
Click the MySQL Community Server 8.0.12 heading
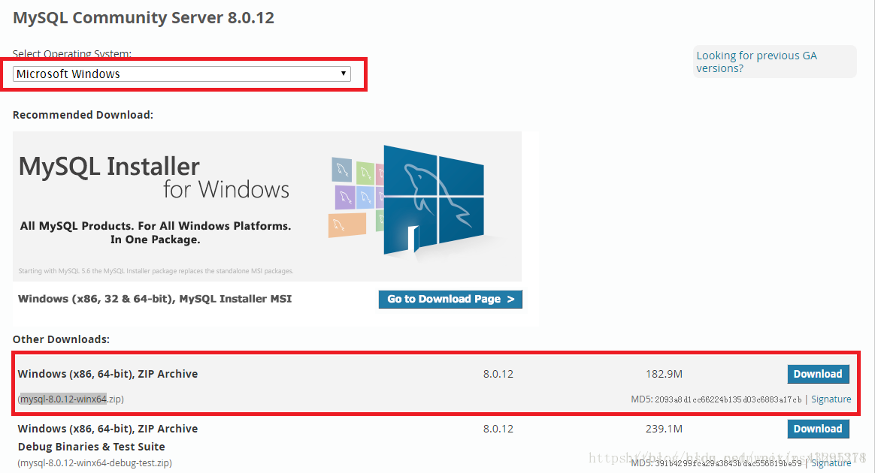(144, 17)
